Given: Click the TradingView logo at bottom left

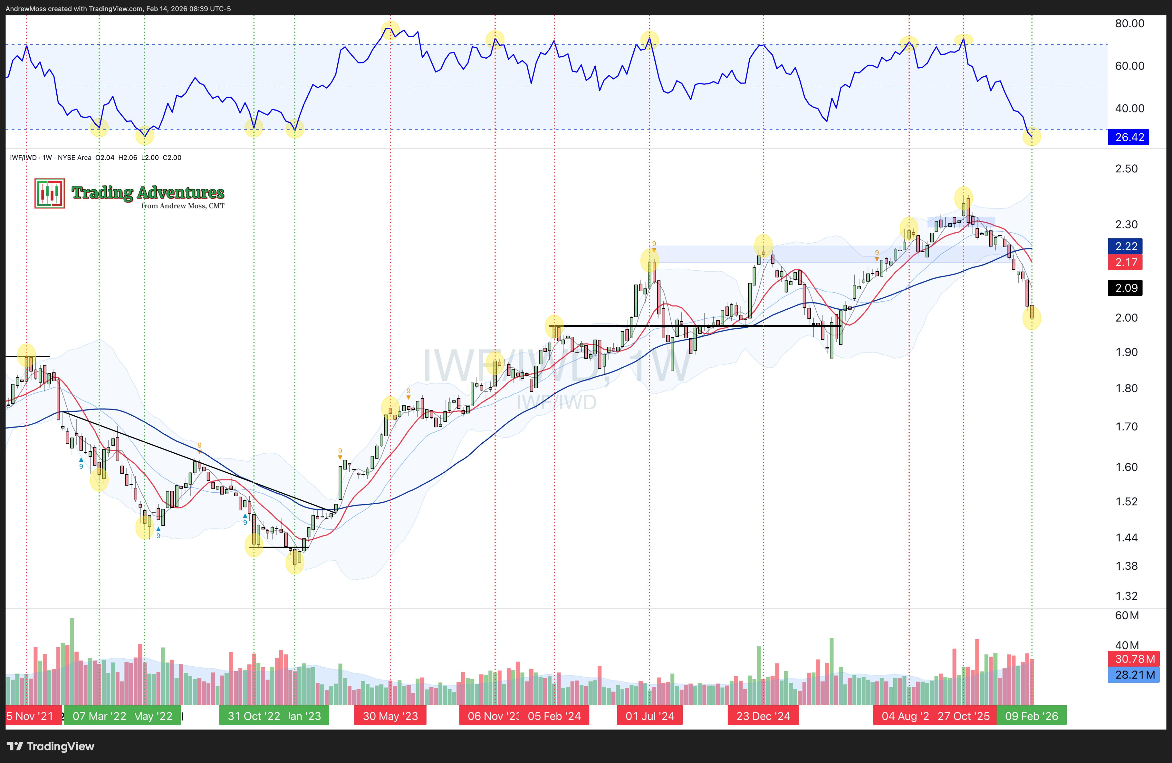Looking at the screenshot, I should (51, 746).
